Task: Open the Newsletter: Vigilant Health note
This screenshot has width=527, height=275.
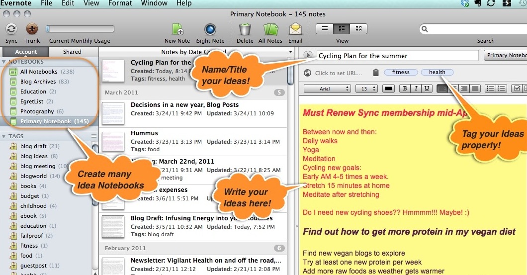Action: (193, 265)
